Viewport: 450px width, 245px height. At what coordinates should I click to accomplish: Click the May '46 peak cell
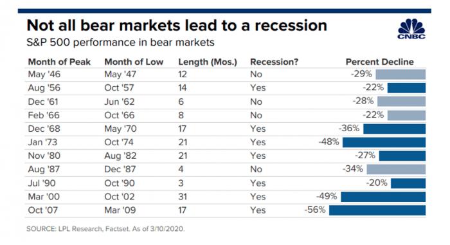click(x=44, y=75)
